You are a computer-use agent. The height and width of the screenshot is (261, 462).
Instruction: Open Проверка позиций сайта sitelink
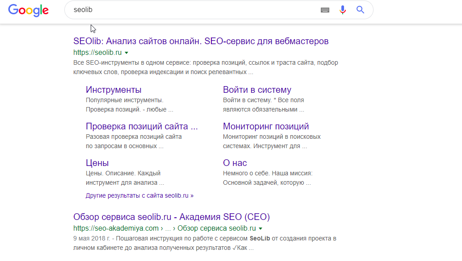point(142,126)
